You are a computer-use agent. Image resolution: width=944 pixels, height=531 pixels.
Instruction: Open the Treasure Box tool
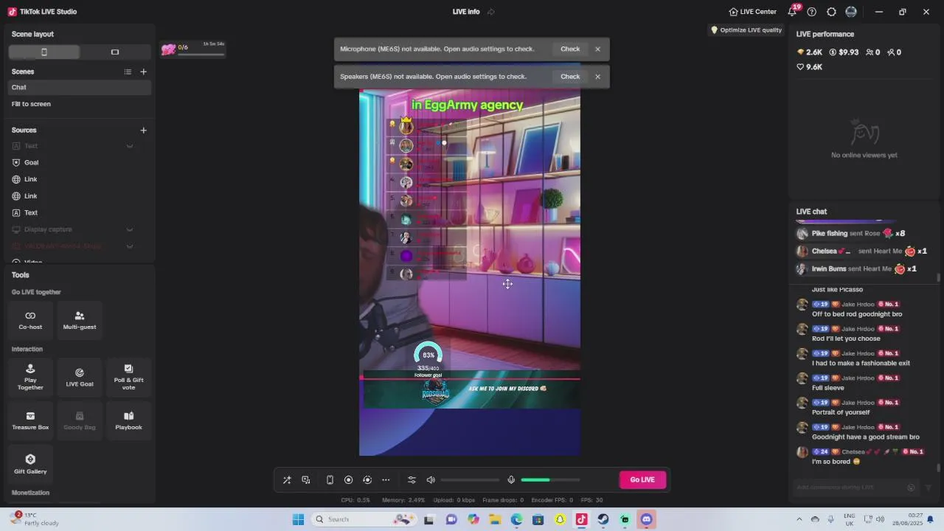(x=30, y=420)
